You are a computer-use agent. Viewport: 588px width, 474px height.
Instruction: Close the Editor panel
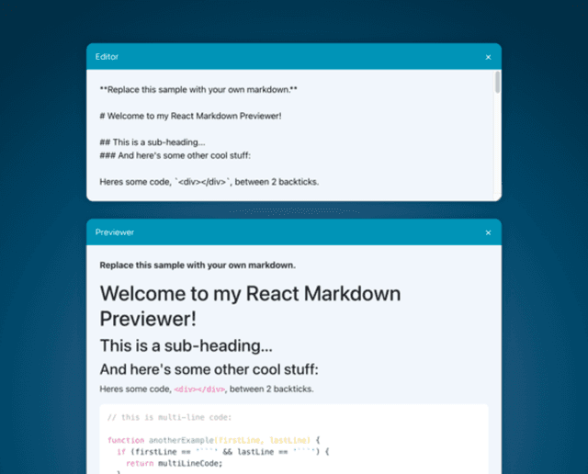tap(488, 57)
